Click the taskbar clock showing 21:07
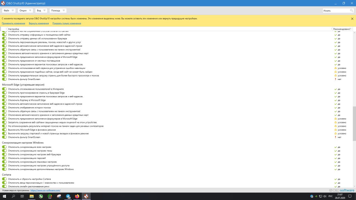 (340, 196)
